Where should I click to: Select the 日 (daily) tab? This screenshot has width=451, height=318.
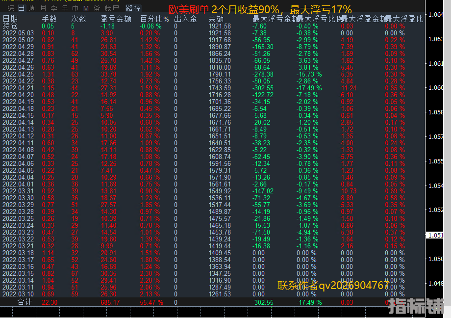21,8
